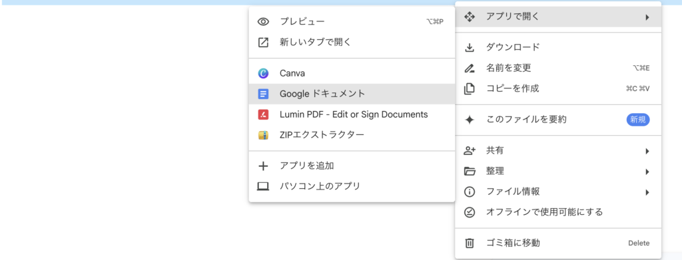This screenshot has height=260, width=682.
Task: Choose コピーを作成 from context menu
Action: click(558, 89)
